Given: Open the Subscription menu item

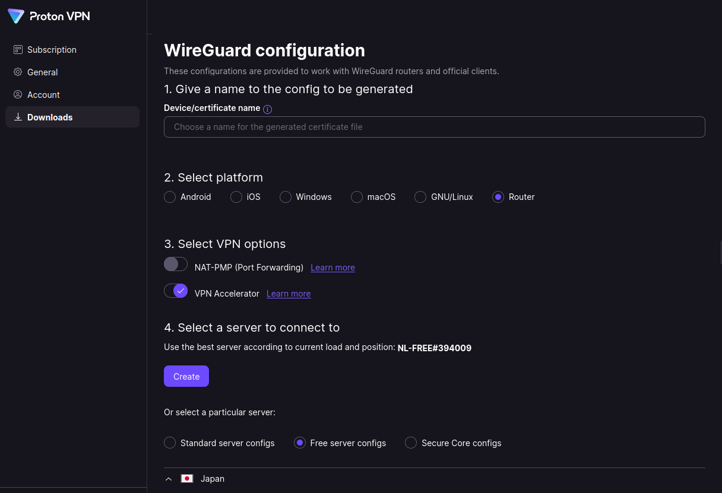Looking at the screenshot, I should tap(52, 50).
